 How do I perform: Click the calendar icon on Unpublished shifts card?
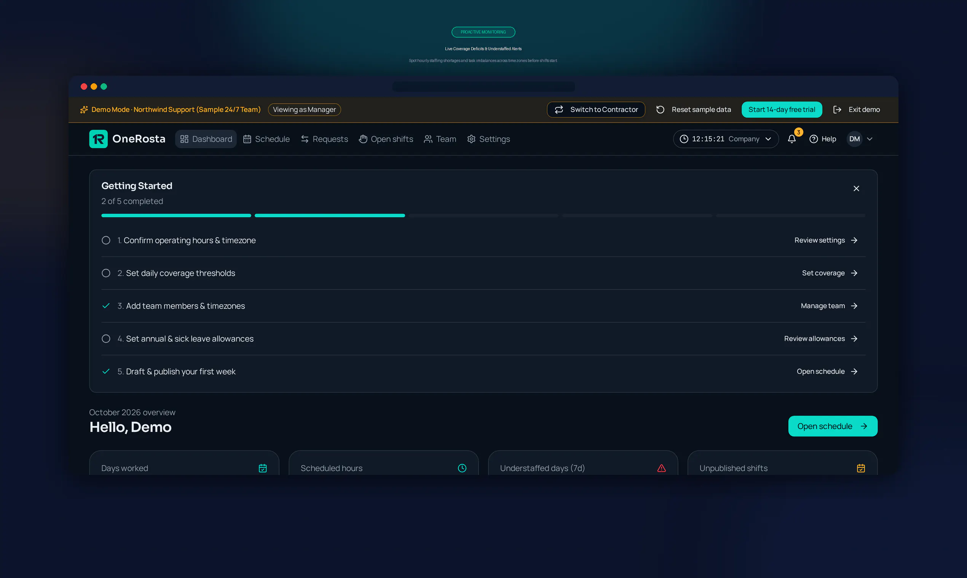[861, 468]
